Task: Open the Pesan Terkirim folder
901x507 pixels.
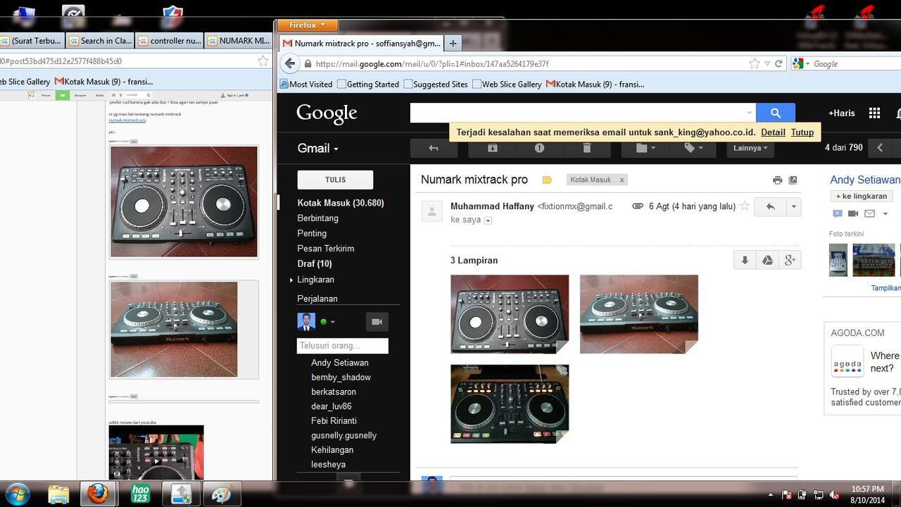Action: 325,249
